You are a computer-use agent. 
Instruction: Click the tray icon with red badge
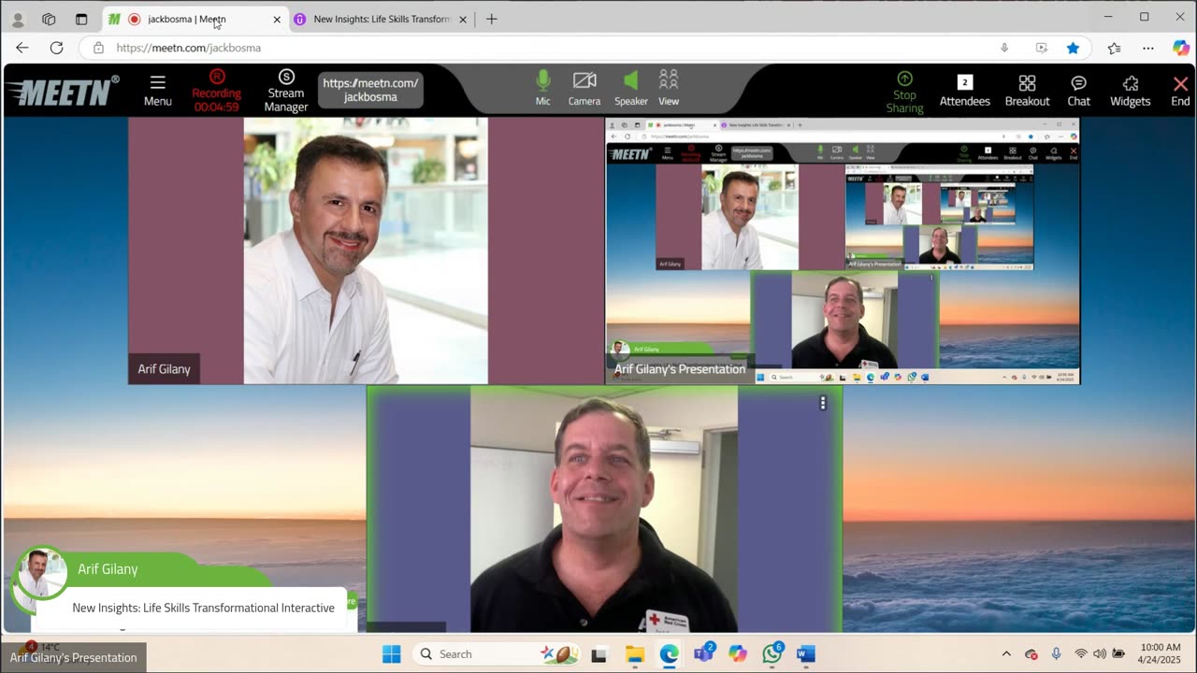pos(1031,654)
